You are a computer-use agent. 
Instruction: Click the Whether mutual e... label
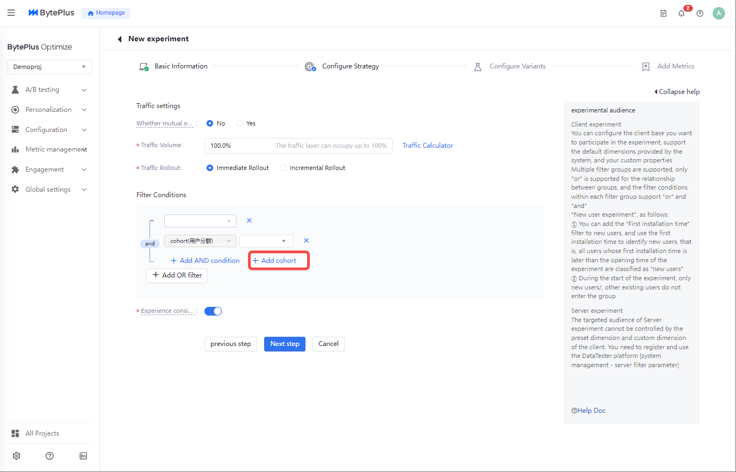[x=164, y=124]
